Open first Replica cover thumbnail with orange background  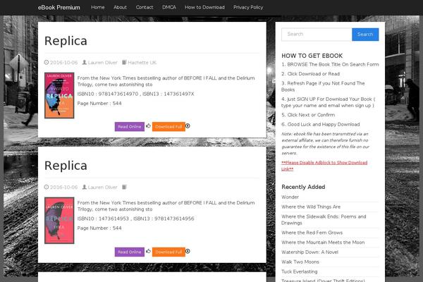(59, 95)
